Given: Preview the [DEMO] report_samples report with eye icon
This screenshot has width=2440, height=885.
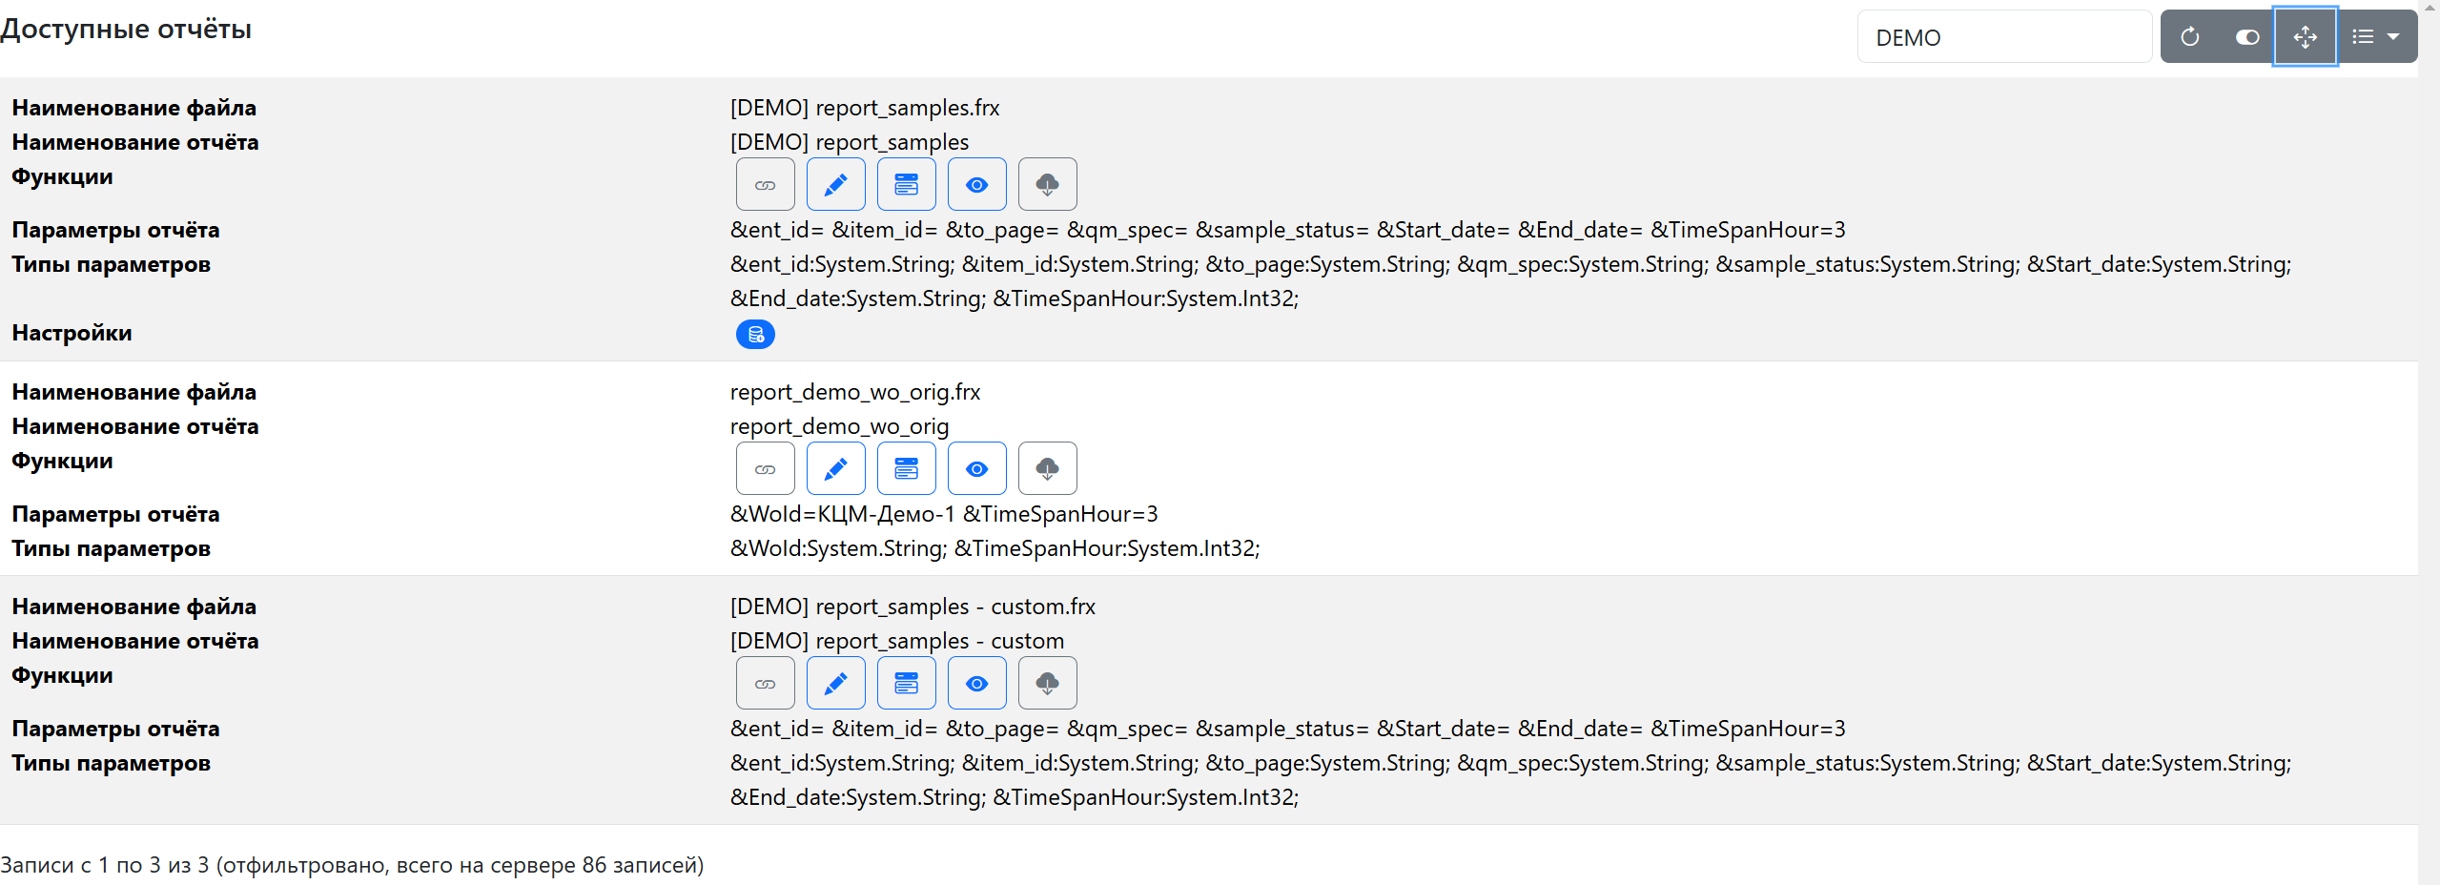Looking at the screenshot, I should point(976,185).
